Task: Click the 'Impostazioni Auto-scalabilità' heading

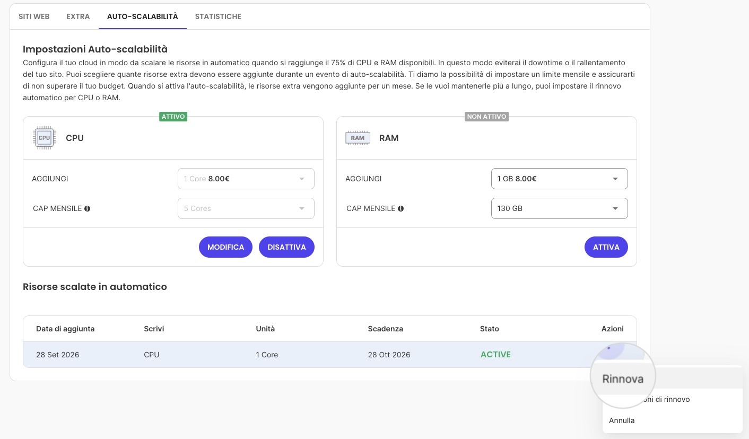Action: pos(95,49)
